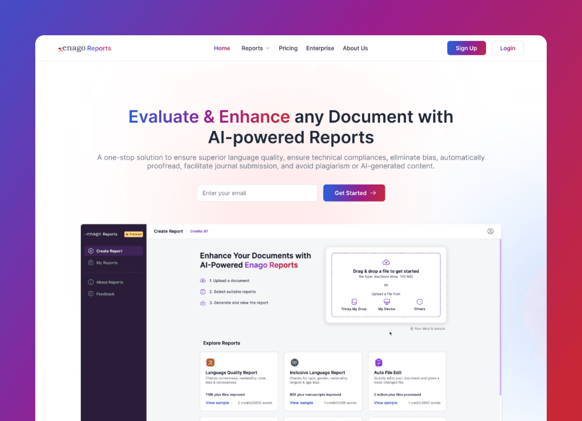This screenshot has height=421, width=582.
Task: View sample for Language Quality Report
Action: 217,403
